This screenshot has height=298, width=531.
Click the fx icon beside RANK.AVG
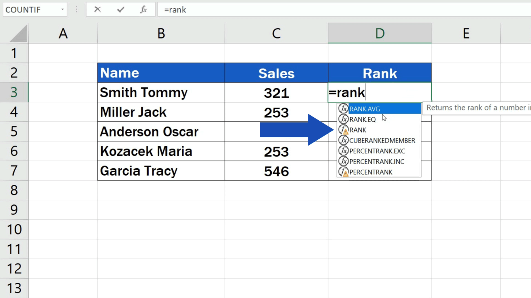(x=343, y=109)
